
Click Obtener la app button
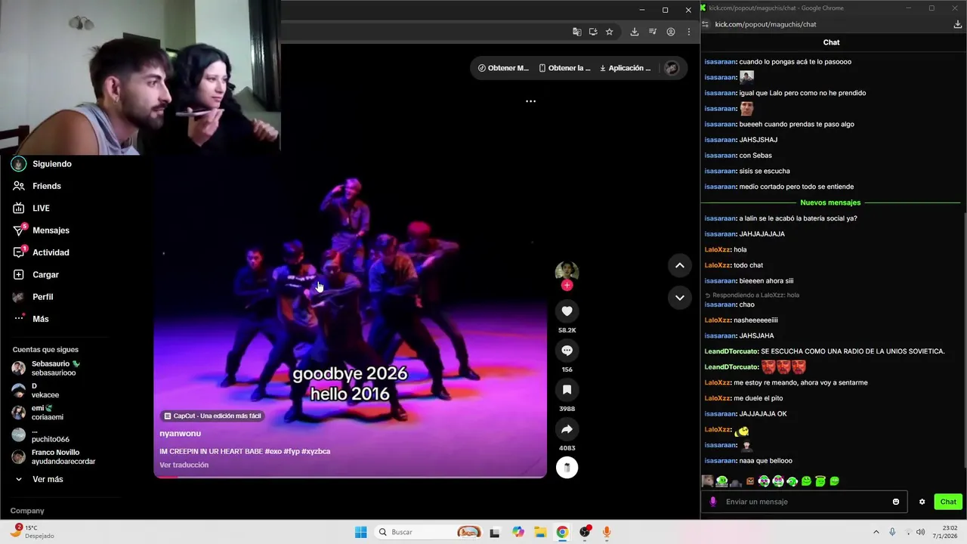(564, 68)
